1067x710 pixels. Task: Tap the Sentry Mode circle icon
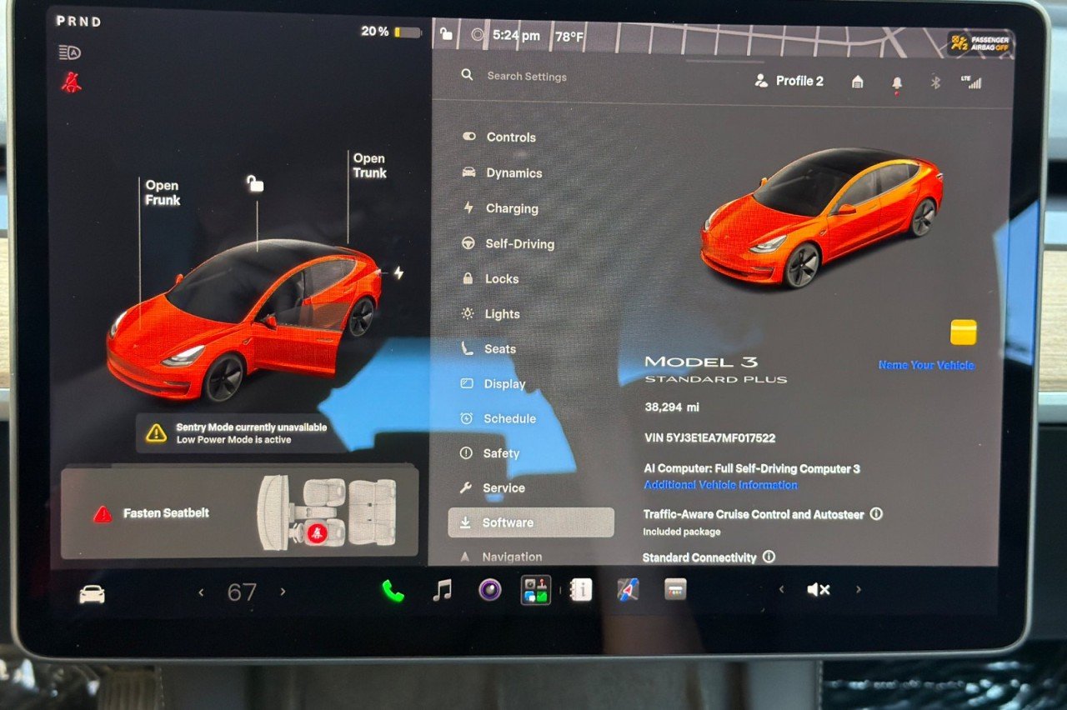[478, 35]
